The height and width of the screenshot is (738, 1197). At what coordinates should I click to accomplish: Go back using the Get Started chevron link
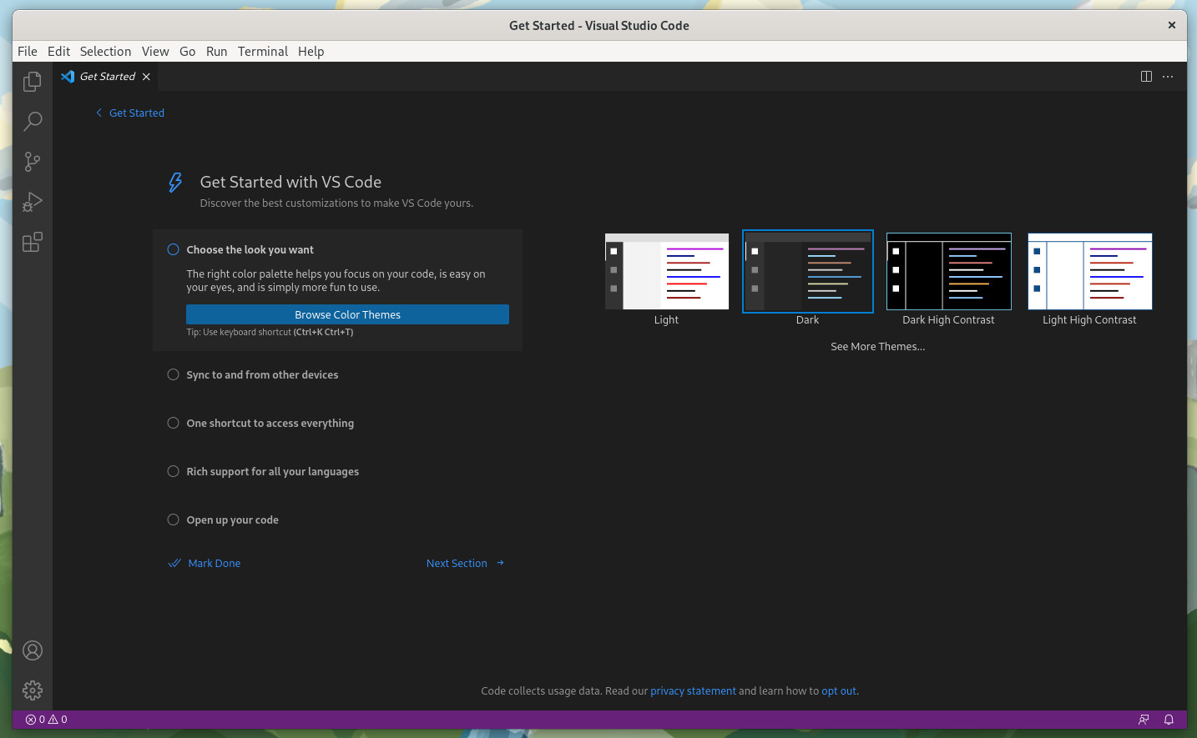tap(129, 113)
